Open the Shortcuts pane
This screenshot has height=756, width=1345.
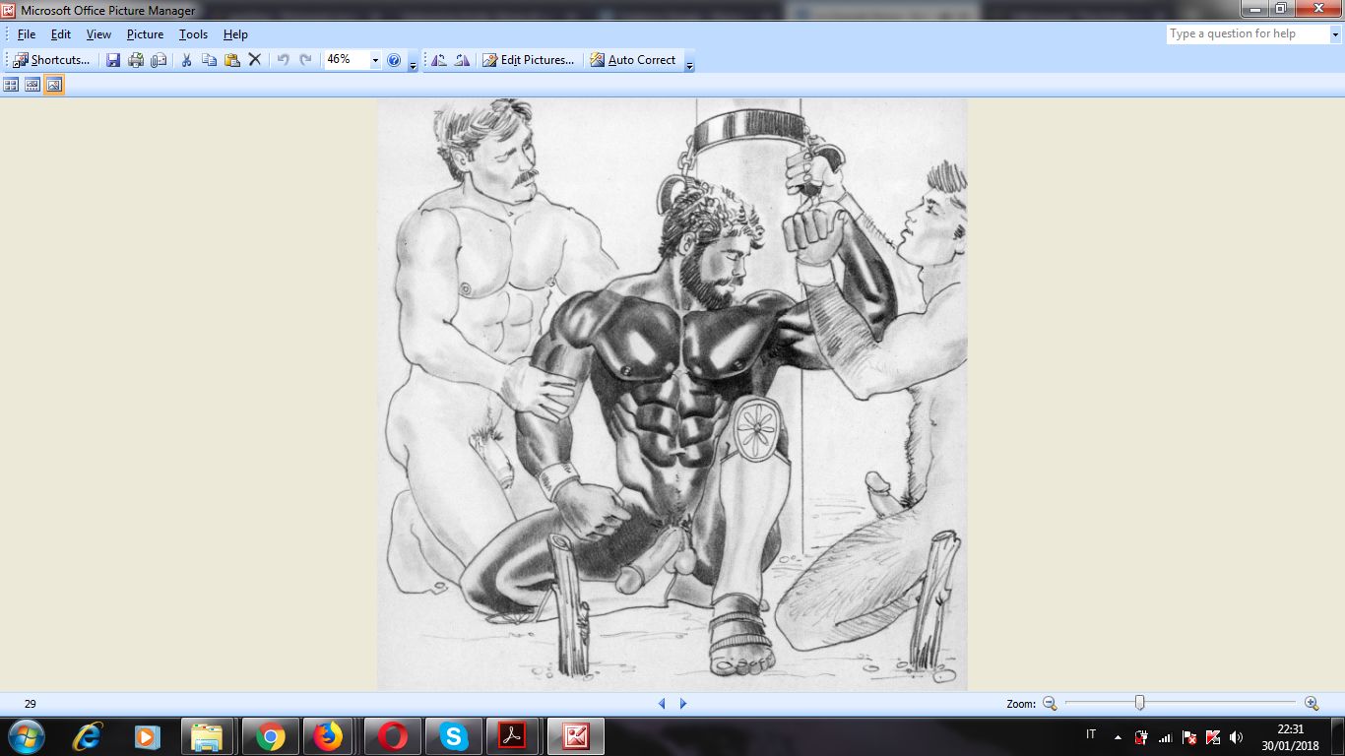click(51, 60)
